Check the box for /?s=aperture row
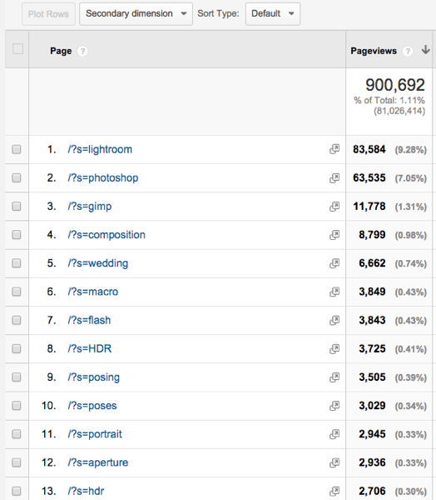This screenshot has width=436, height=500. (17, 462)
